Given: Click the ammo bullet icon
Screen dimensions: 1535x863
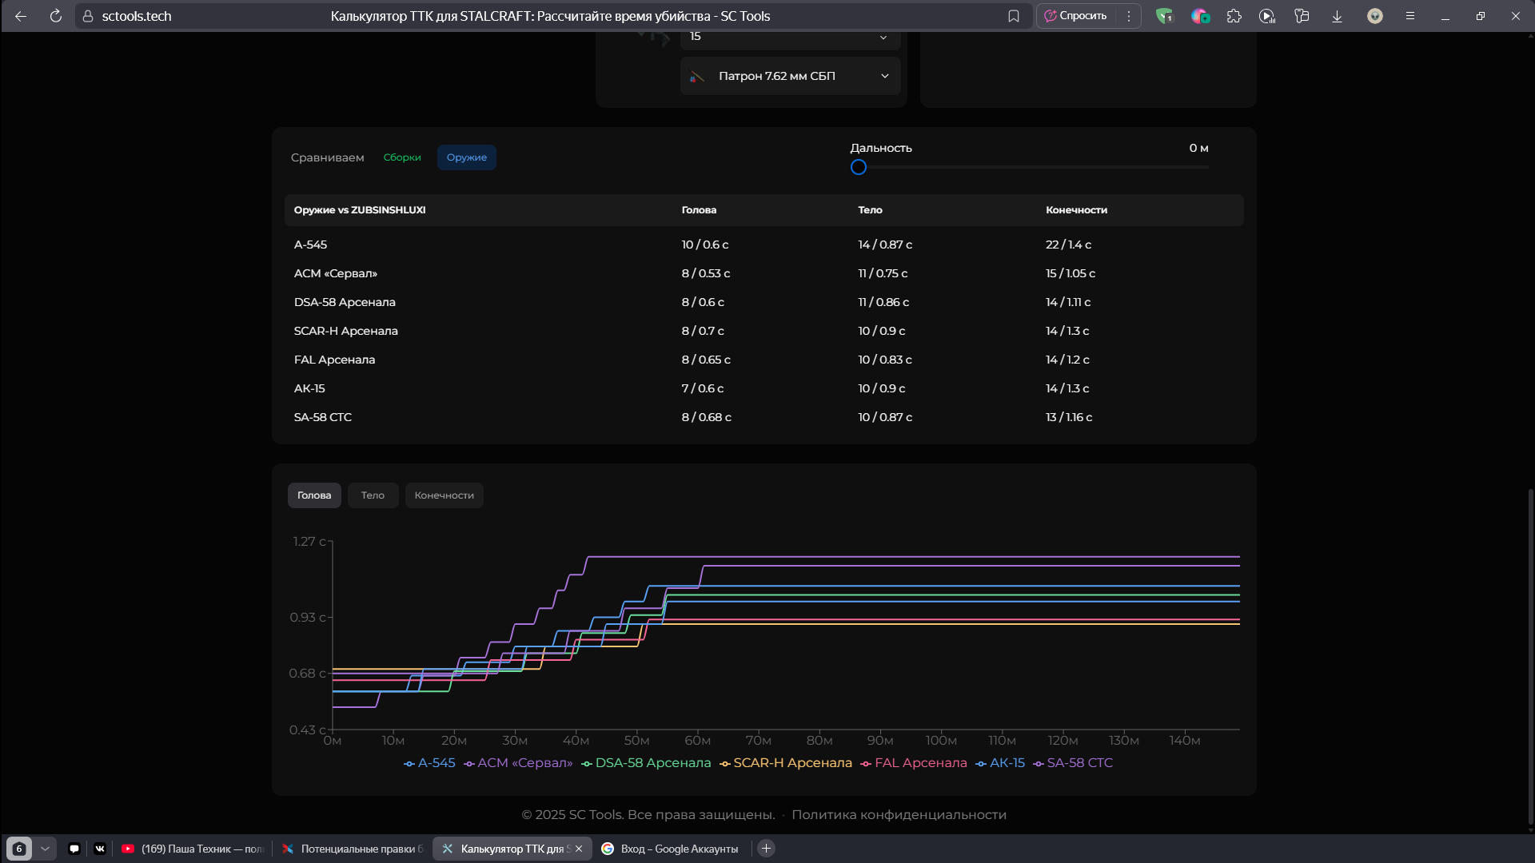Looking at the screenshot, I should [697, 77].
